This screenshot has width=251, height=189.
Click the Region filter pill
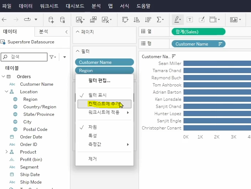coord(104,71)
